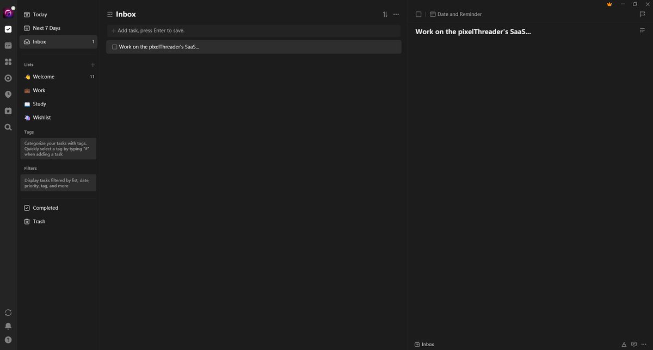
Task: Open the text formatting A icon
Action: 624,344
